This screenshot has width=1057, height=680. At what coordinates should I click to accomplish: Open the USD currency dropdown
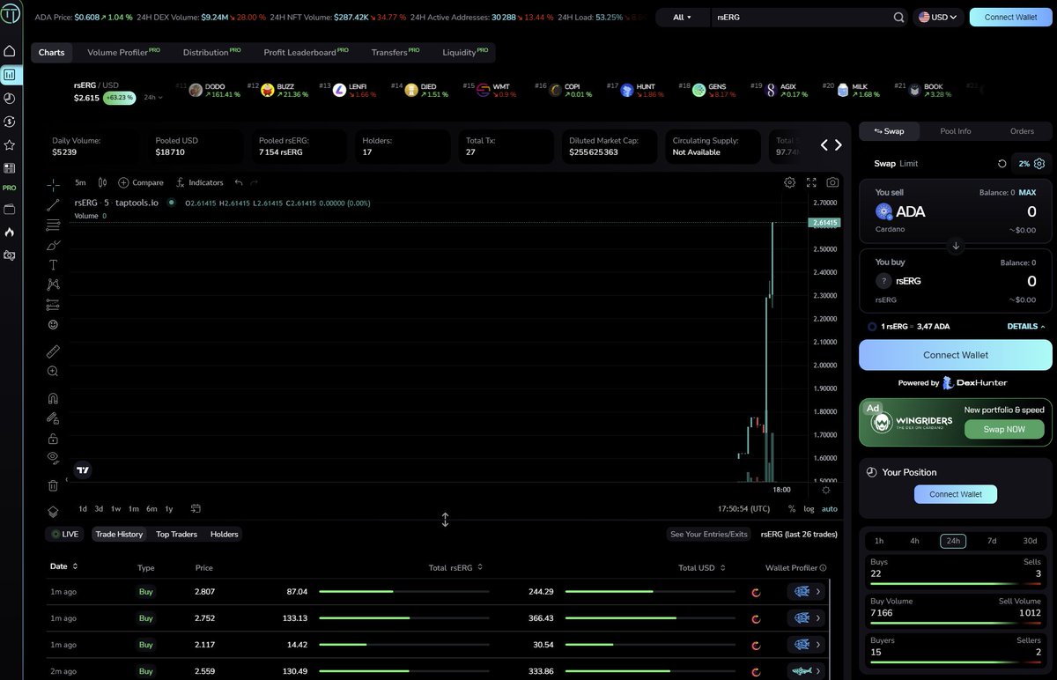(x=937, y=17)
